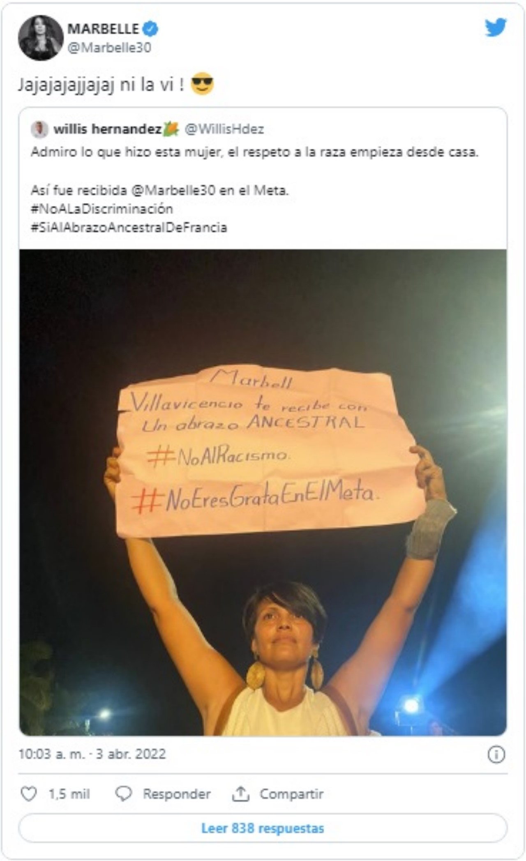Image resolution: width=526 pixels, height=861 pixels.
Task: Like the tweet via the heart icon
Action: pos(29,794)
